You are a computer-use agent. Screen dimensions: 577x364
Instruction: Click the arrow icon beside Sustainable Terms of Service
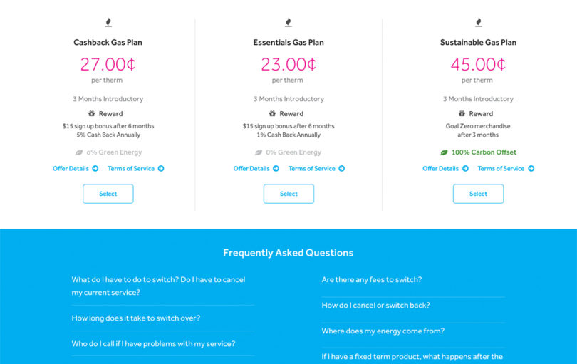click(x=531, y=169)
